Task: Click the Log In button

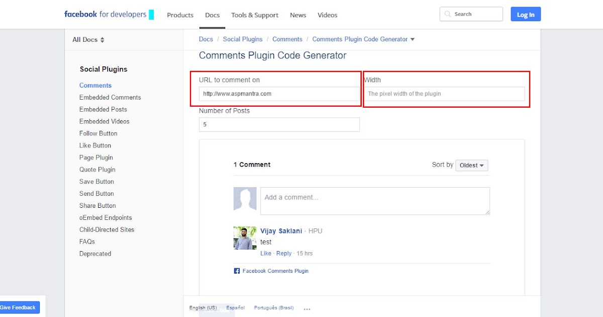Action: click(526, 14)
